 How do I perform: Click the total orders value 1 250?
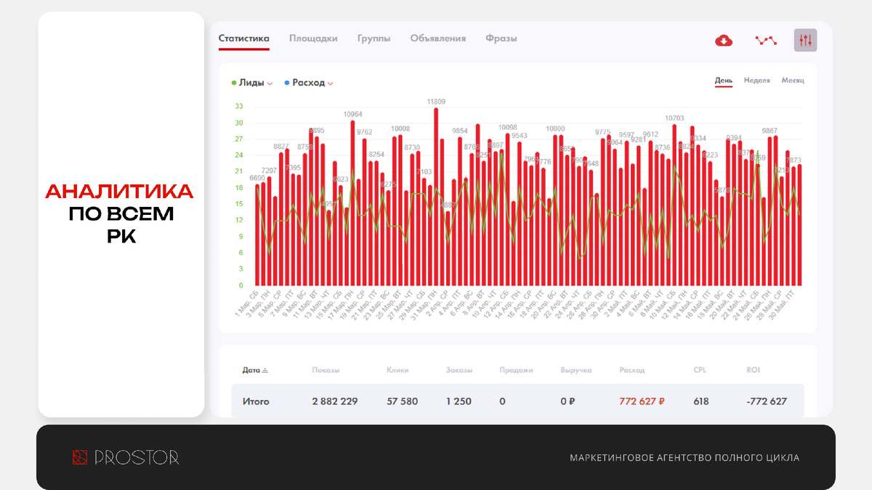[459, 401]
